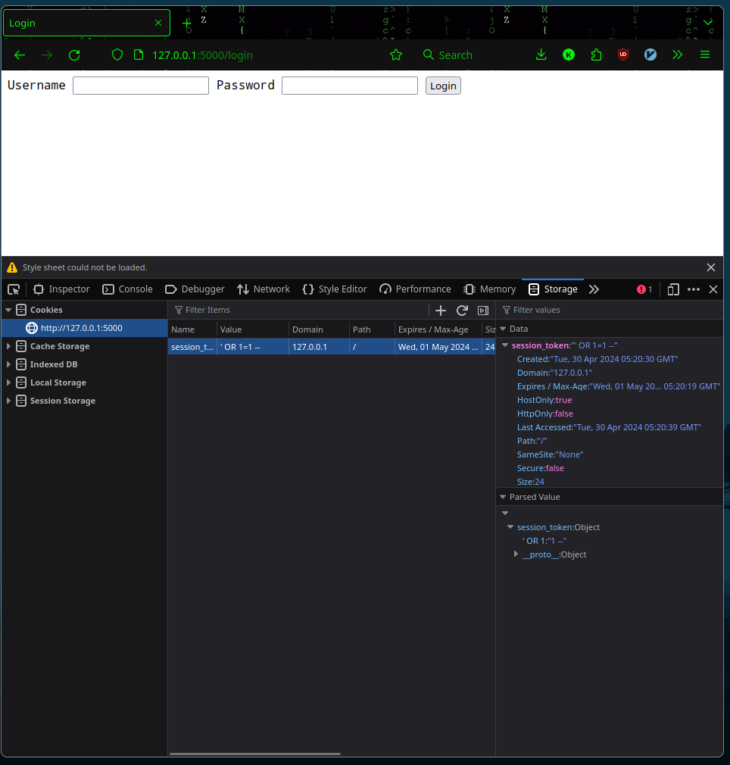The width and height of the screenshot is (730, 765).
Task: Close the developer tools panel
Action: (713, 289)
